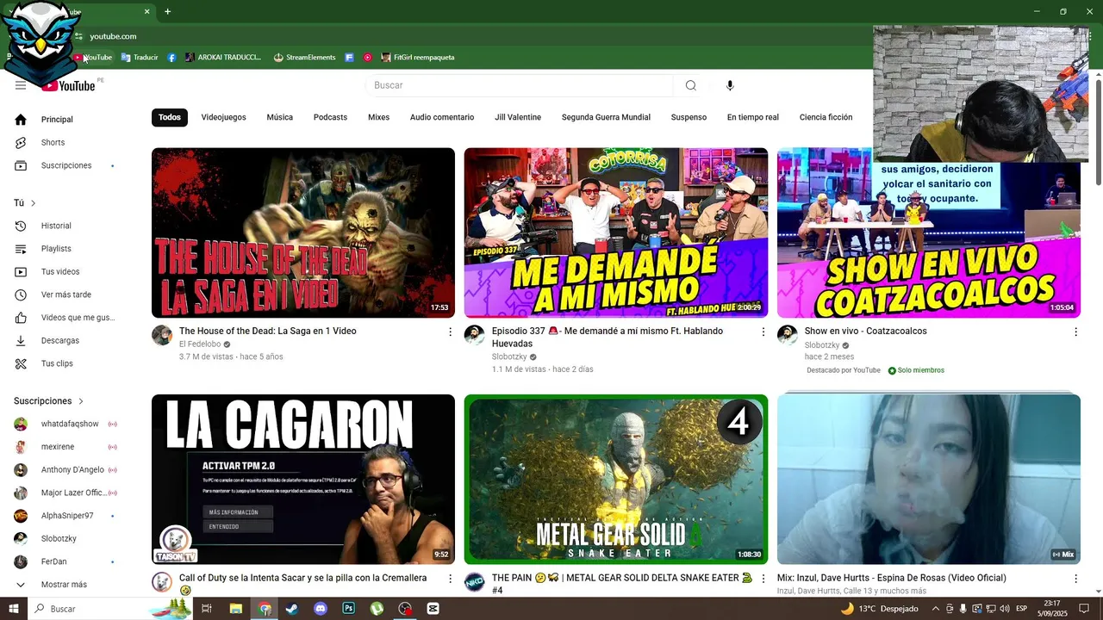Viewport: 1103px width, 620px height.
Task: Expand the Tú section chevron
Action: pos(34,203)
